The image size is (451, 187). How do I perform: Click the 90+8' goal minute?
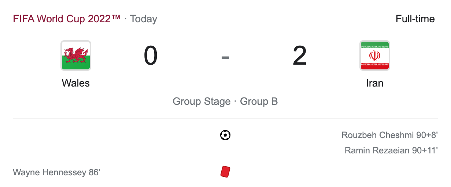(x=427, y=136)
